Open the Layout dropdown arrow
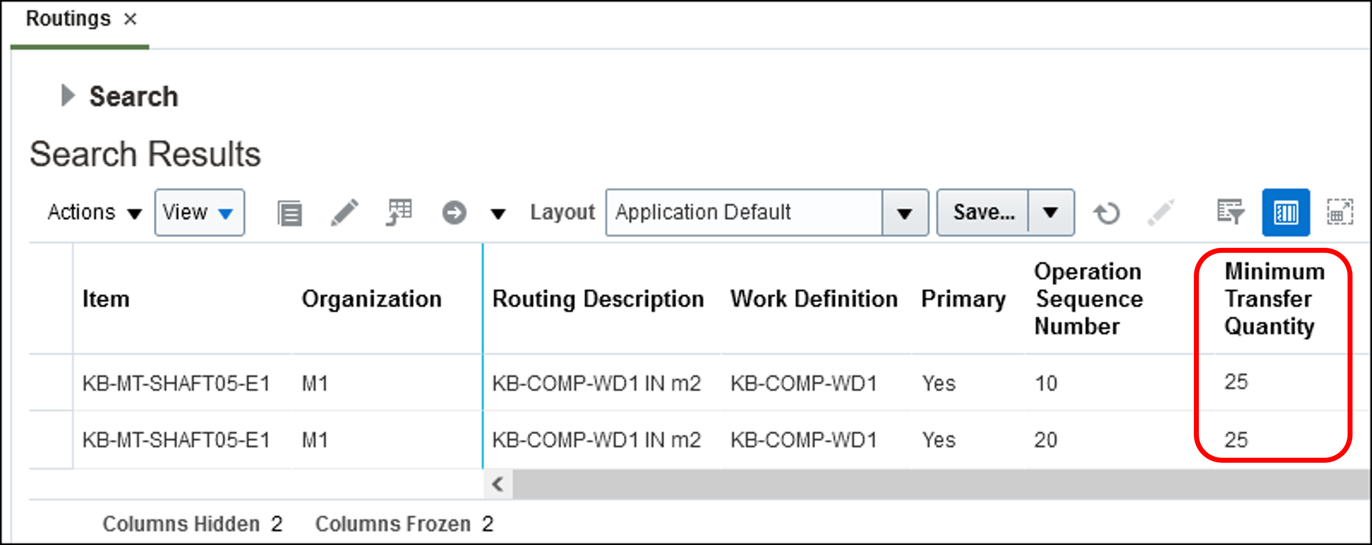 (x=905, y=213)
